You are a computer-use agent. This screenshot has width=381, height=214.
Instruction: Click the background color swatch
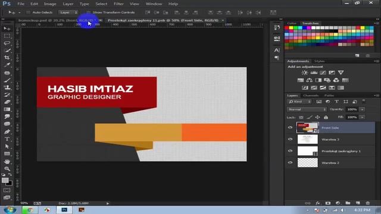point(10,184)
